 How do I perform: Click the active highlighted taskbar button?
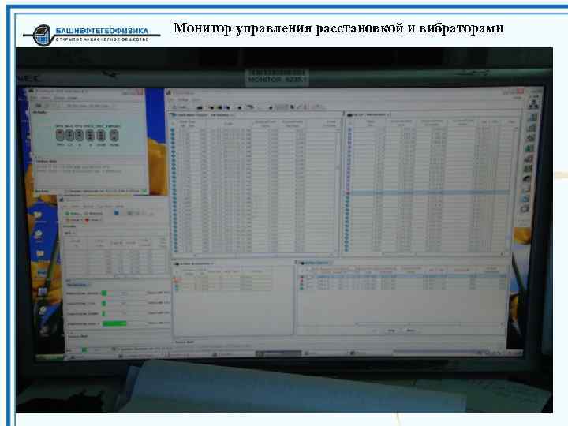click(278, 353)
